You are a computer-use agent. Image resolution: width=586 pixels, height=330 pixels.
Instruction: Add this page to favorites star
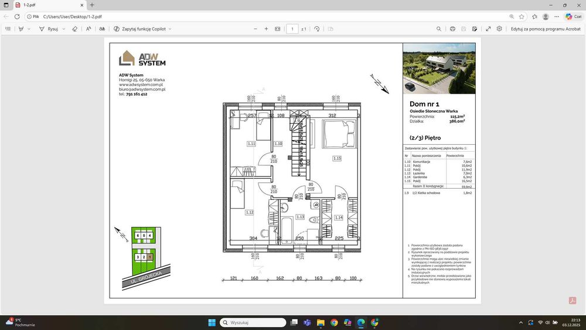tap(522, 16)
